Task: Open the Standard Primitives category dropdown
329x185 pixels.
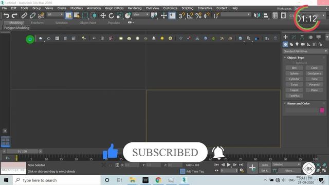Action: pyautogui.click(x=305, y=51)
